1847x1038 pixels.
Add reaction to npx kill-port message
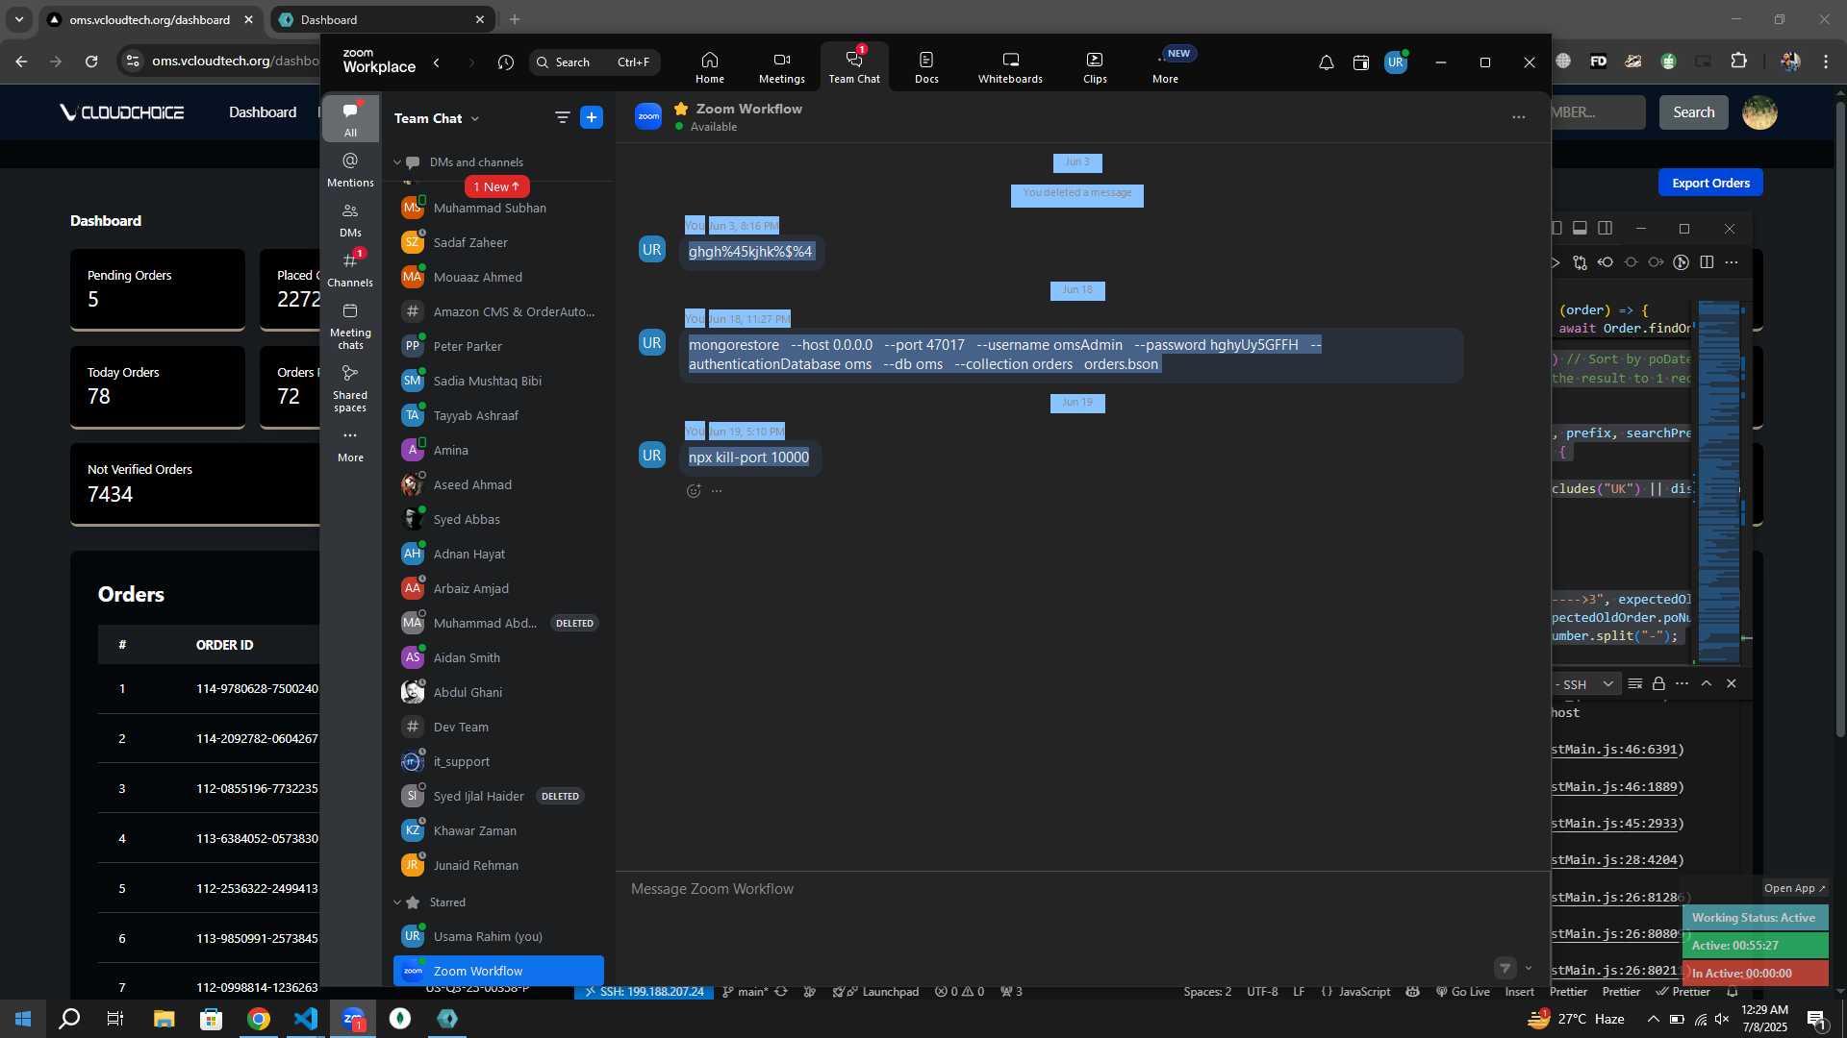click(x=694, y=491)
